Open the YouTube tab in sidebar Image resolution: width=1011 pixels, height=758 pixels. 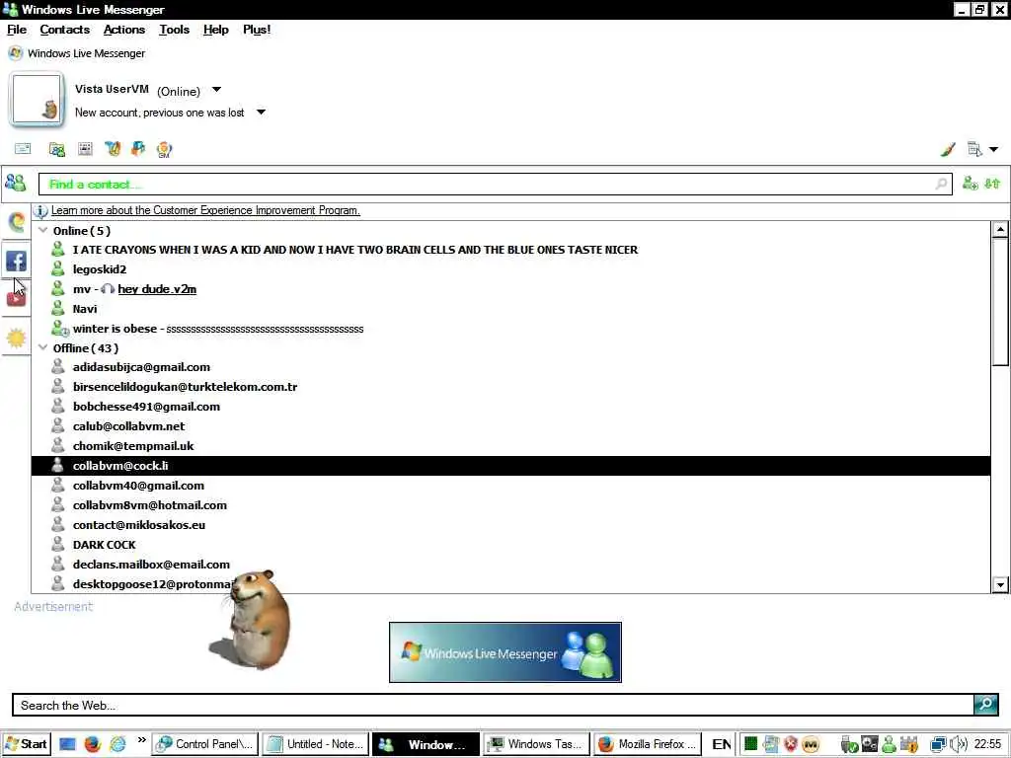pos(16,298)
